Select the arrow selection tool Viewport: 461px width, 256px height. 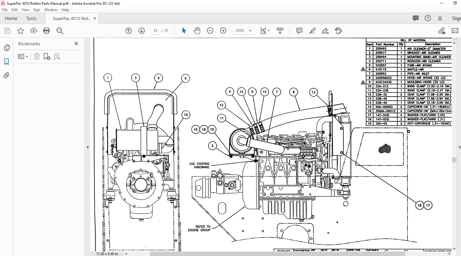click(x=184, y=31)
